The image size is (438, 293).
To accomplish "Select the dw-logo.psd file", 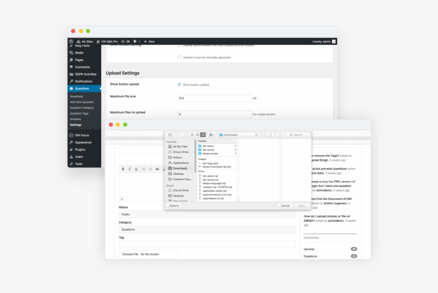I will coord(210,163).
